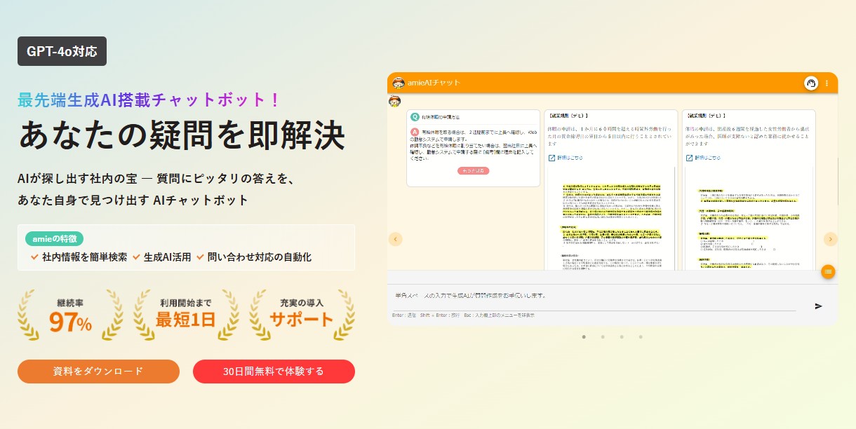
Task: Click the chat message input field
Action: tap(594, 297)
